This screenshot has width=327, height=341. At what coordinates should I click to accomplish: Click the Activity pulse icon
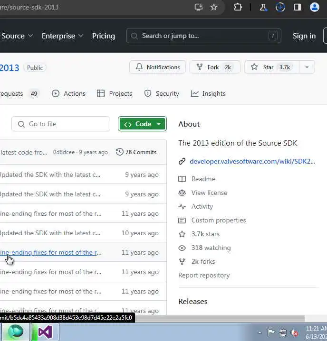click(182, 206)
